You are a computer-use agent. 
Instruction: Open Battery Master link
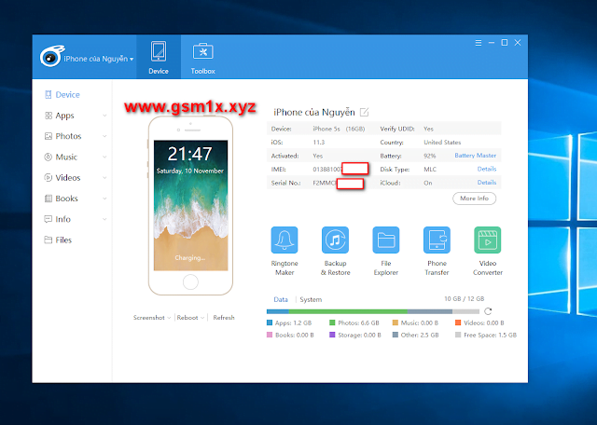[x=475, y=156]
